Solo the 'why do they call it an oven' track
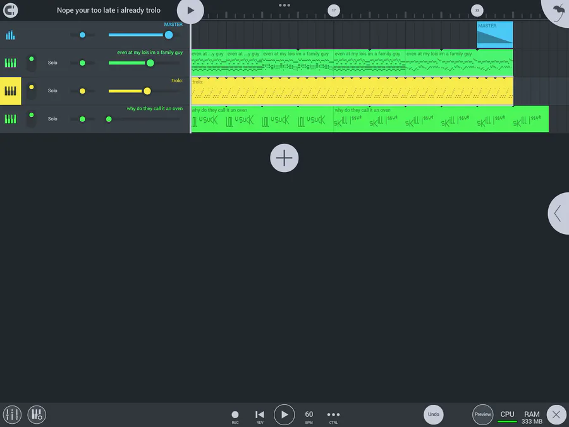Image resolution: width=569 pixels, height=427 pixels. [52, 119]
